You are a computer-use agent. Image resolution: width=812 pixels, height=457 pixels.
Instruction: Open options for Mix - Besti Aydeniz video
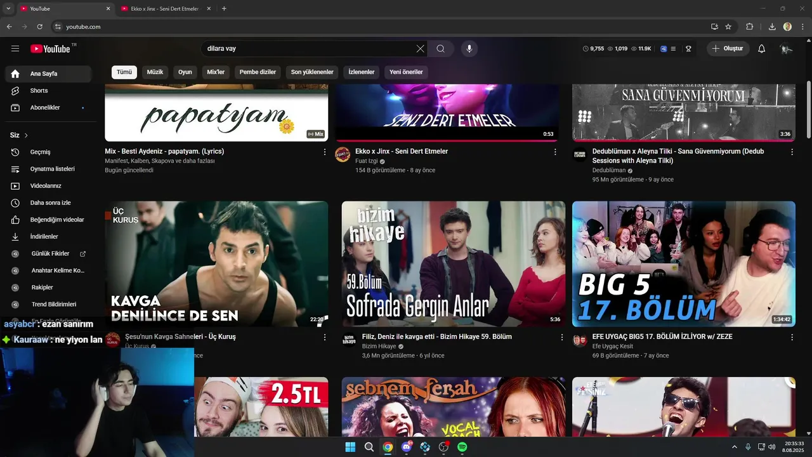point(325,152)
